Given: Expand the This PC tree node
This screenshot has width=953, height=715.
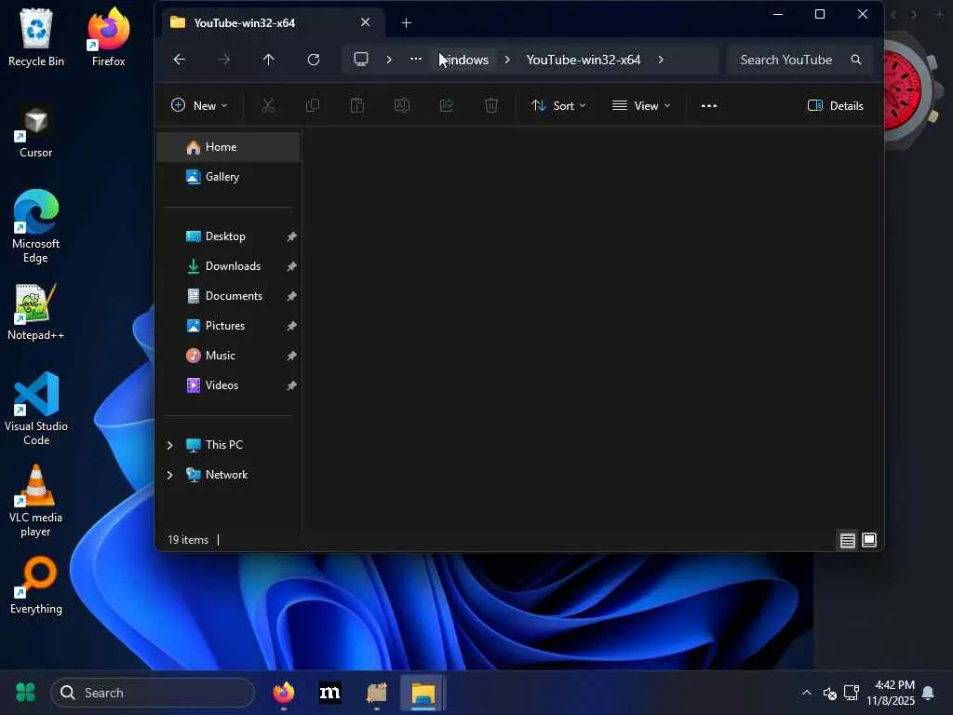Looking at the screenshot, I should pyautogui.click(x=169, y=445).
